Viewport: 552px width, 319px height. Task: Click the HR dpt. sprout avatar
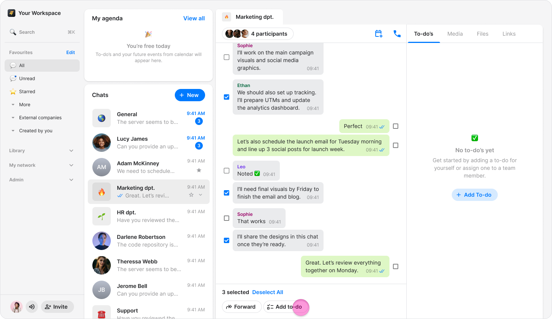click(x=102, y=216)
